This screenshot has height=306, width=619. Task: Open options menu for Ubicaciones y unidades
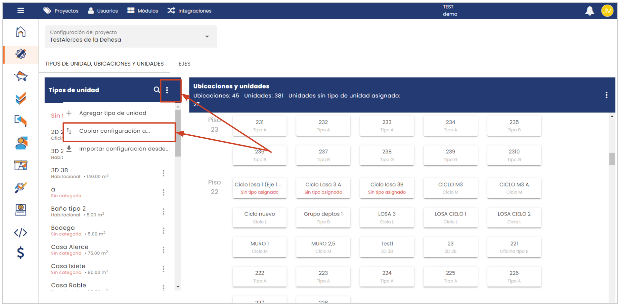606,95
